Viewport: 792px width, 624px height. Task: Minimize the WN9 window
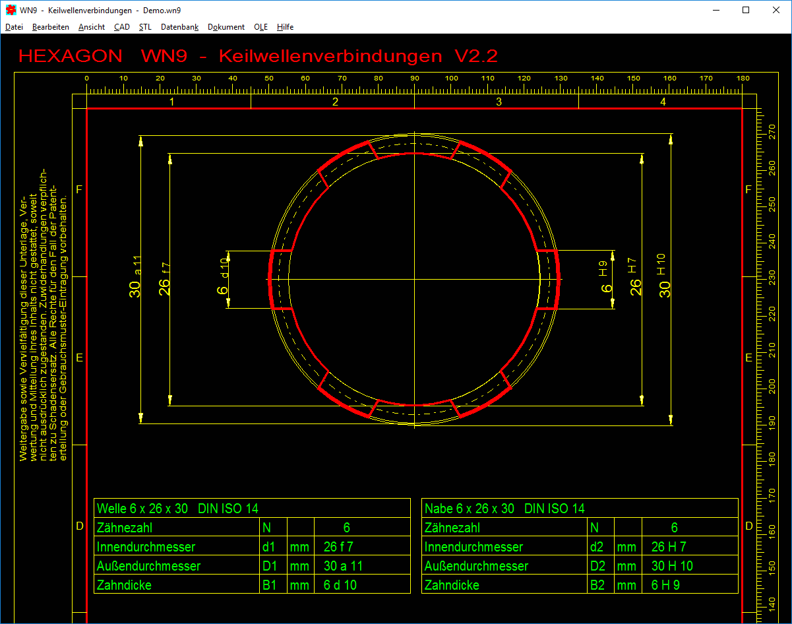pyautogui.click(x=716, y=10)
